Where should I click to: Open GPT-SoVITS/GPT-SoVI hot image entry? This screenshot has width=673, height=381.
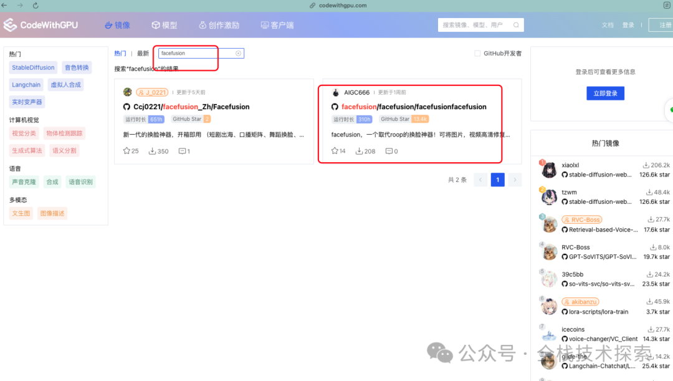[603, 256]
